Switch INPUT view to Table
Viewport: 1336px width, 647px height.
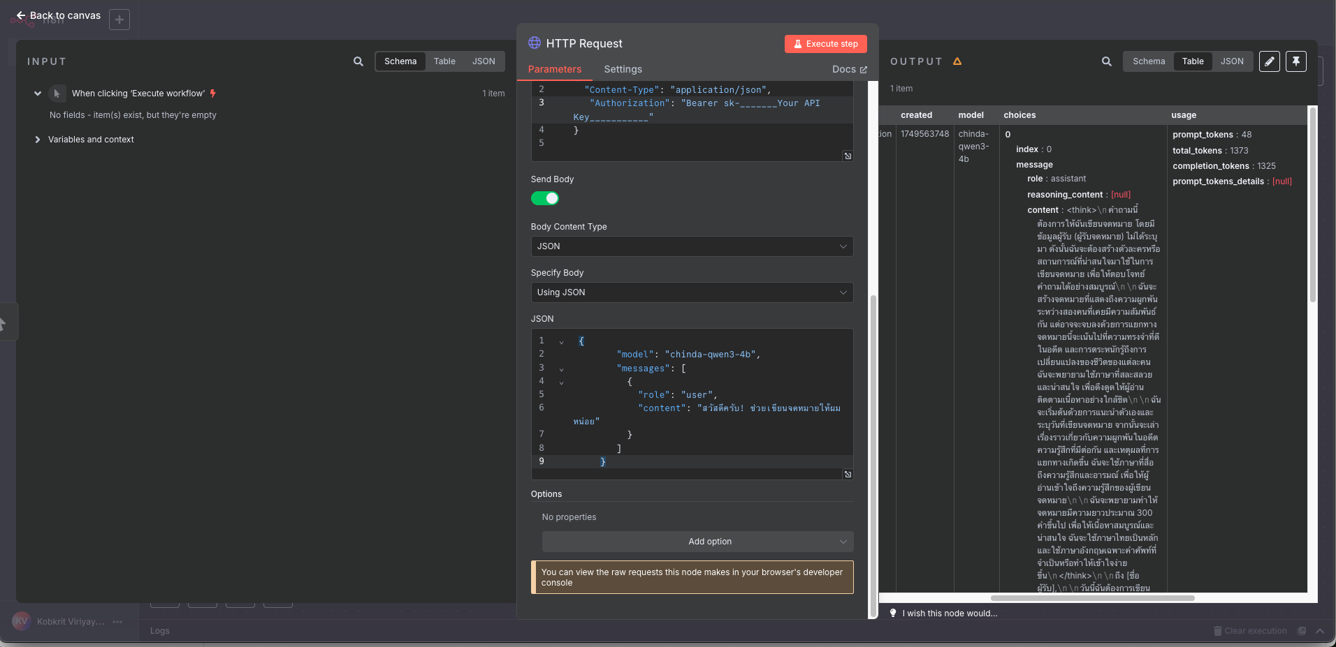[444, 61]
